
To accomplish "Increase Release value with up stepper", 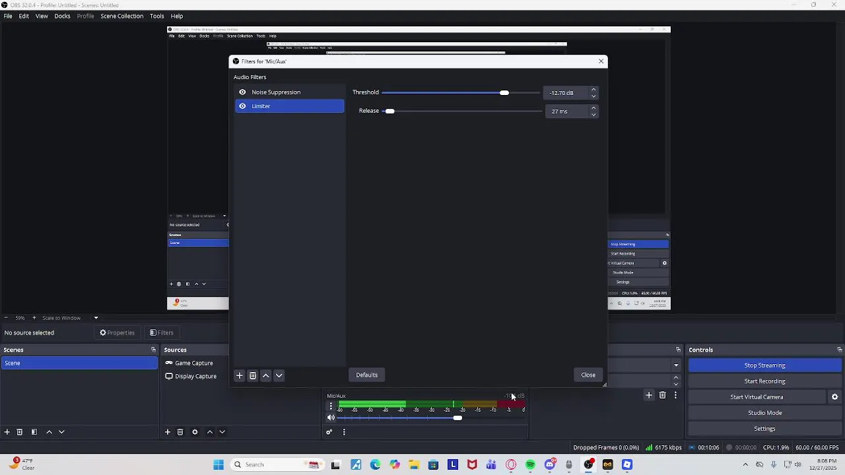I will (x=593, y=108).
